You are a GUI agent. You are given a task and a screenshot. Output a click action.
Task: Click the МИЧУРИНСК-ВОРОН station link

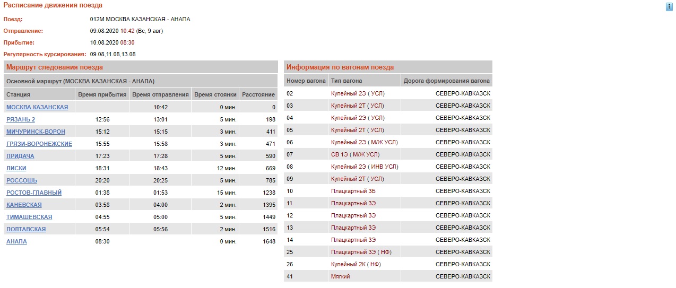coord(36,132)
